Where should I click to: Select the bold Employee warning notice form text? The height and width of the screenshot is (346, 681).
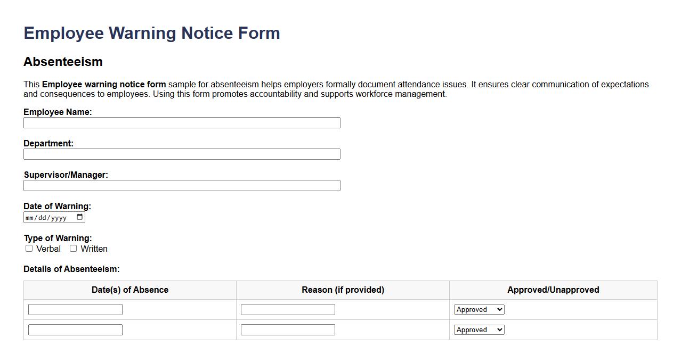pyautogui.click(x=104, y=84)
